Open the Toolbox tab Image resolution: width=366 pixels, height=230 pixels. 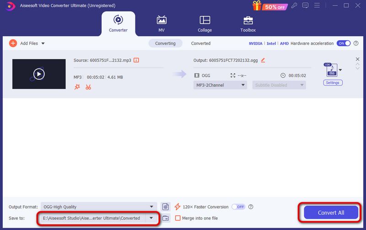(x=248, y=24)
